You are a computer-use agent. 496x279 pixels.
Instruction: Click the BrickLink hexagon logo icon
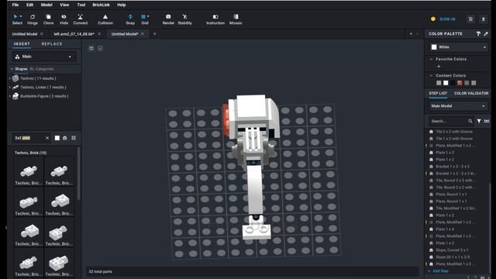pos(433,19)
